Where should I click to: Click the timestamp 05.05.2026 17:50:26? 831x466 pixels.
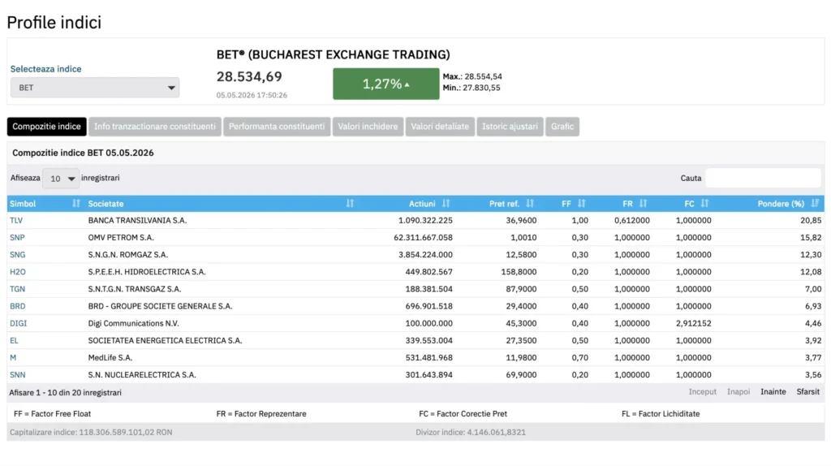[x=252, y=96]
